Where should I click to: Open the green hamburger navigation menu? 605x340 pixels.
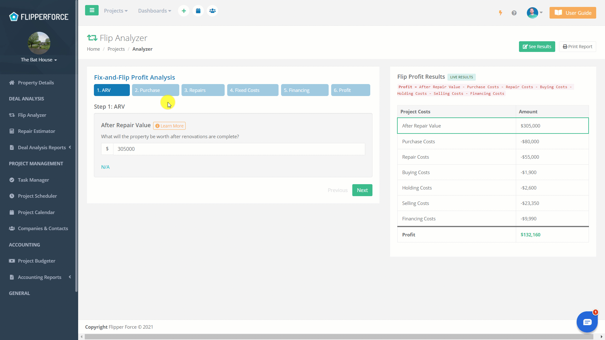[92, 10]
